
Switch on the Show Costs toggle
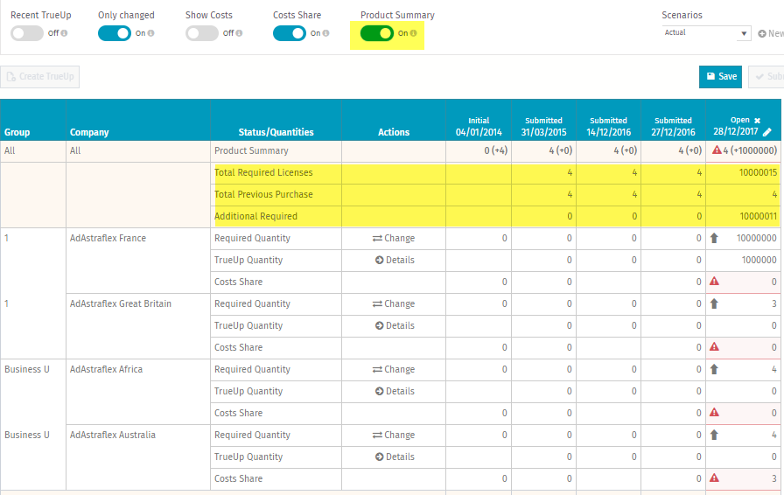[202, 33]
